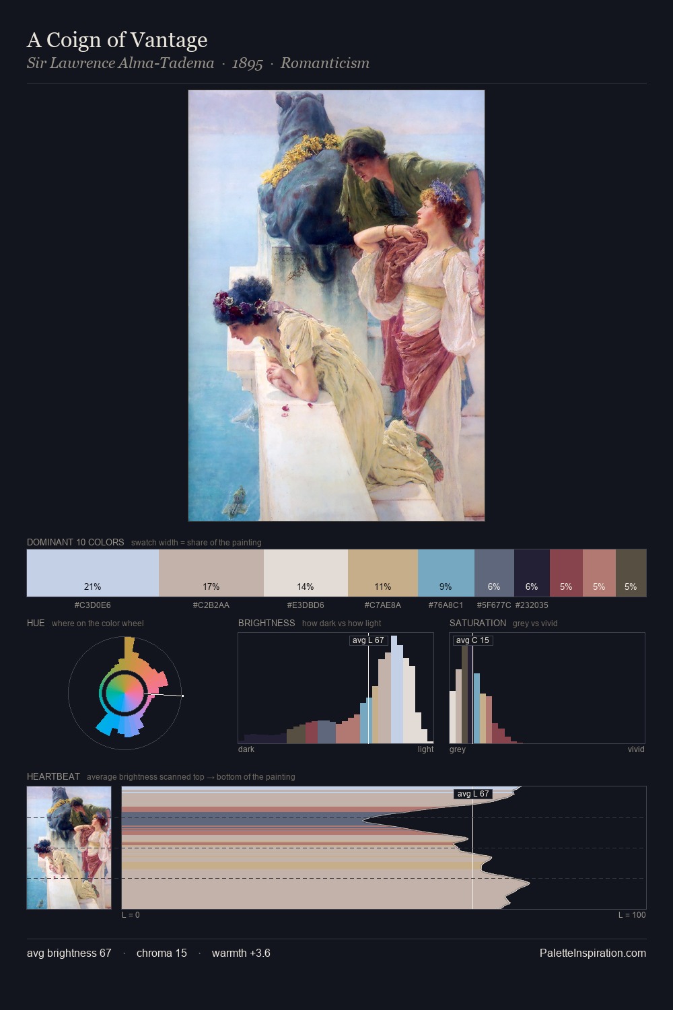Open the PaletteInspiration.com link

[593, 953]
